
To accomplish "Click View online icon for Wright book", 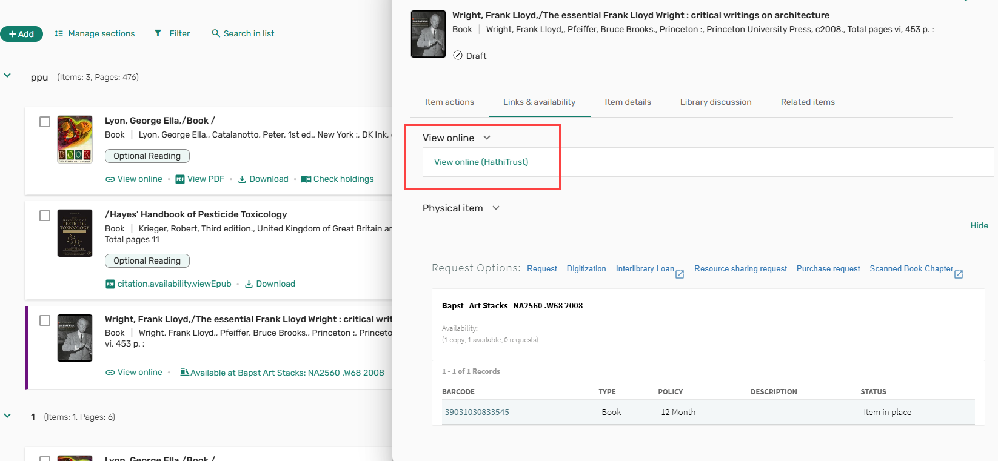I will pyautogui.click(x=110, y=373).
